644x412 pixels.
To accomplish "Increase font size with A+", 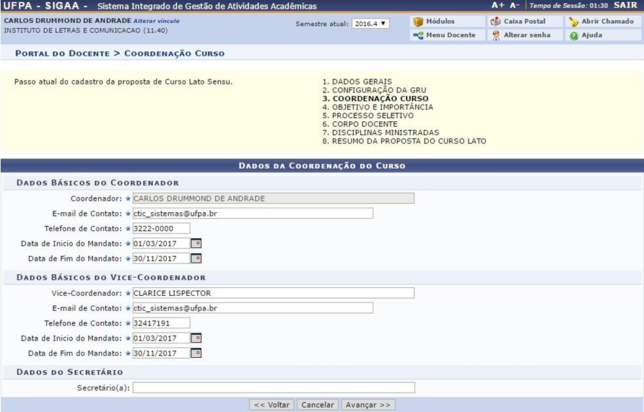I will tap(497, 5).
